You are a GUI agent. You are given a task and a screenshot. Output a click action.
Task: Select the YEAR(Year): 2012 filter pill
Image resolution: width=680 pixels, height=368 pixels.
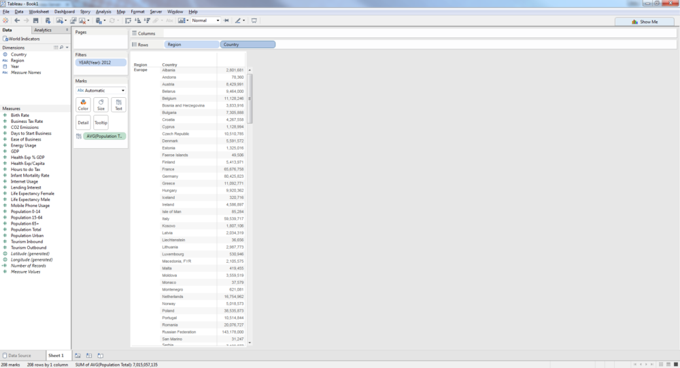click(101, 62)
